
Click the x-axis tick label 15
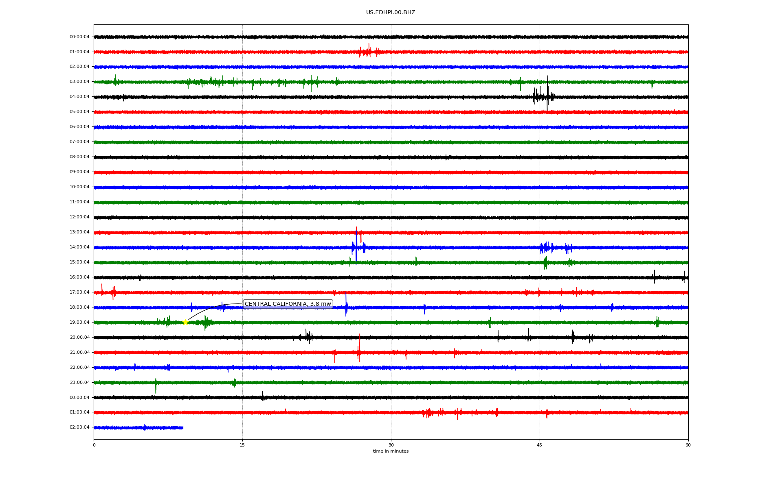point(242,445)
